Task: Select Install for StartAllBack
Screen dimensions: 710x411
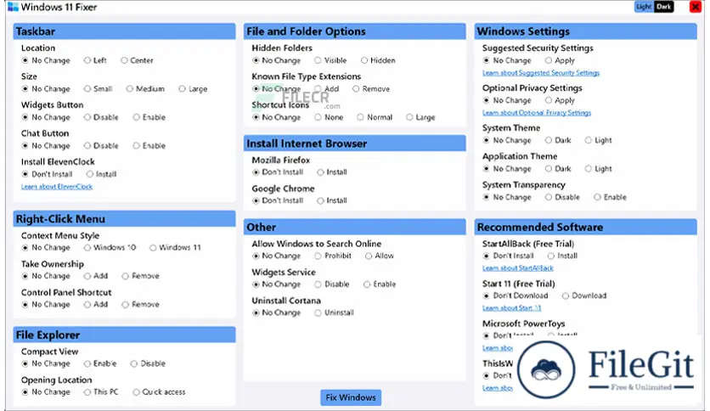Action: pos(562,256)
